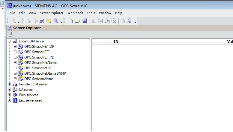This screenshot has width=233, height=132.
Task: Click the Last server used icon
Action: click(15, 100)
